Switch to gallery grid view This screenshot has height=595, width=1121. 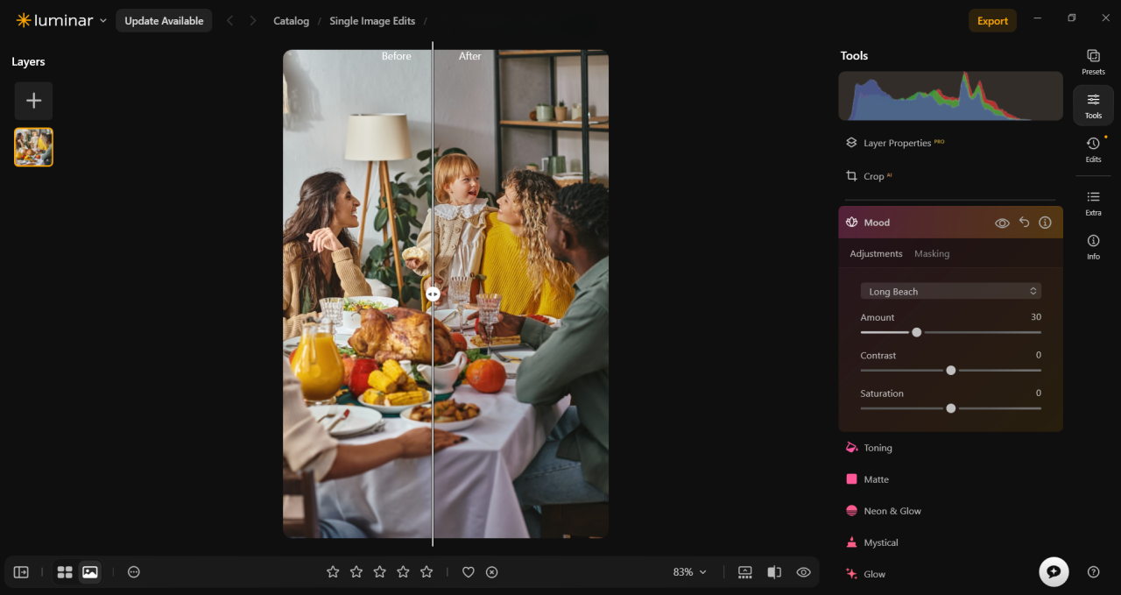pyautogui.click(x=65, y=572)
